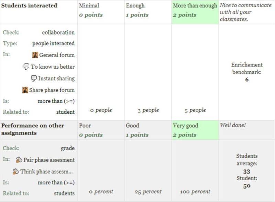Click the Share phase forum icon
This screenshot has height=202, width=275.
tap(25, 90)
